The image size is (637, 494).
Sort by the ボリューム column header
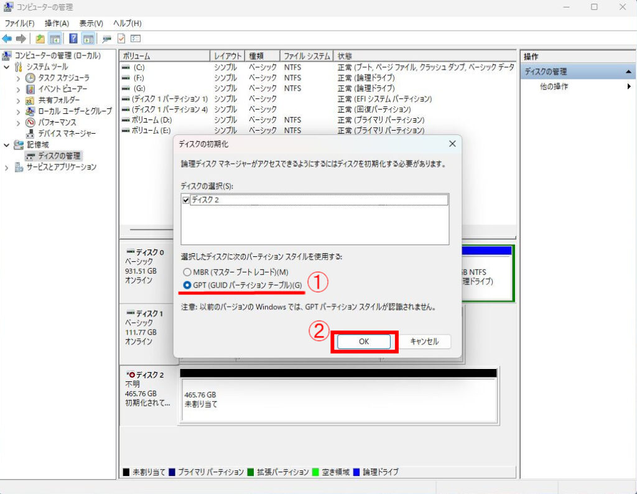click(x=164, y=56)
